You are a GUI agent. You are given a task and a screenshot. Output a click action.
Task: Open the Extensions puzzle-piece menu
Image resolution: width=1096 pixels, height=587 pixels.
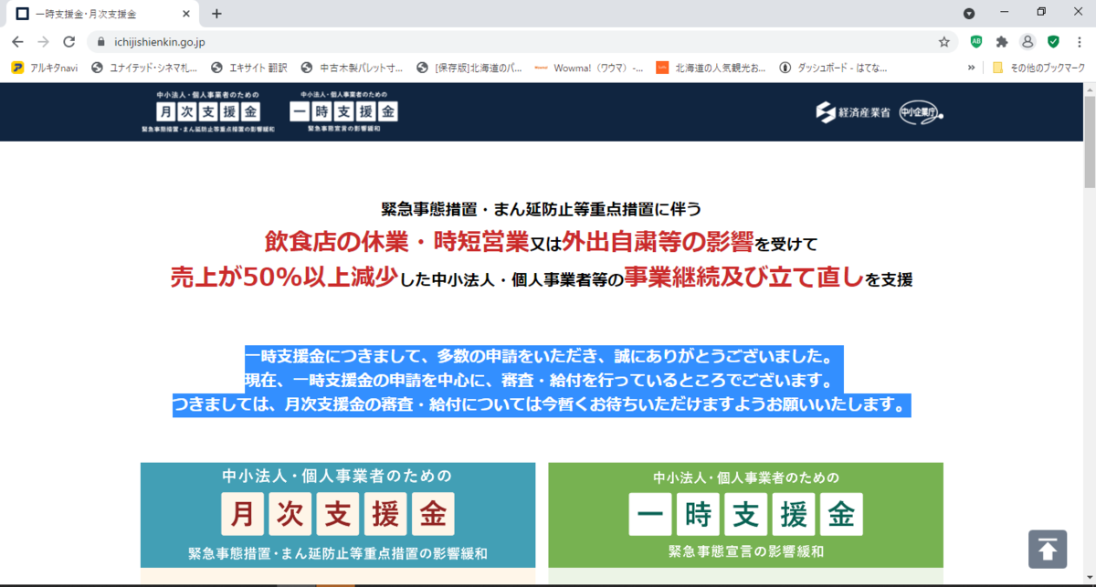point(1002,42)
